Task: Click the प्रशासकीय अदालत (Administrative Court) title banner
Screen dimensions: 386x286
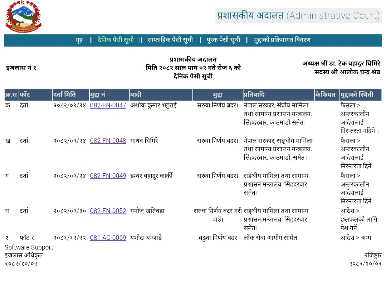Action: tap(298, 16)
